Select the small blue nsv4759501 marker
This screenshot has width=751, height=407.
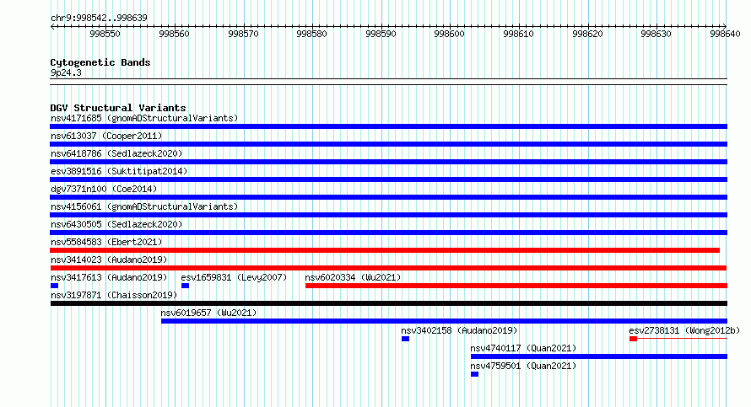[474, 374]
